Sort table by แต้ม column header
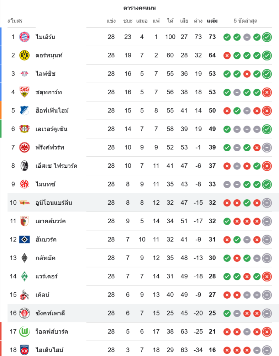Viewport: 279px width, 356px height. point(212,21)
